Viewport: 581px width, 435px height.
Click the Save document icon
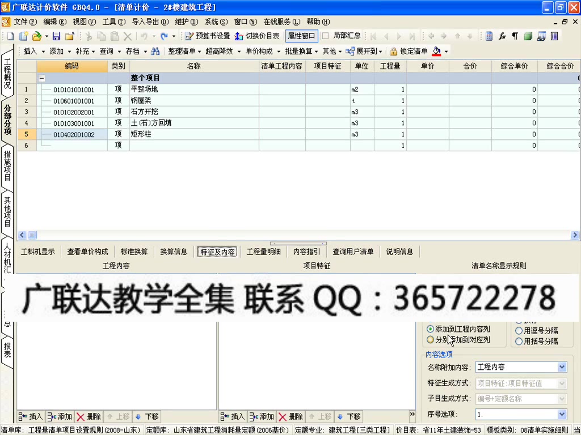pyautogui.click(x=56, y=35)
